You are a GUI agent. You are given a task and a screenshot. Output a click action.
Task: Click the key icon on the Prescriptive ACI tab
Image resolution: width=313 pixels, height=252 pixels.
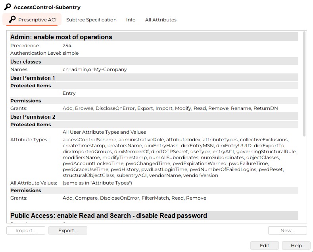tap(12, 19)
